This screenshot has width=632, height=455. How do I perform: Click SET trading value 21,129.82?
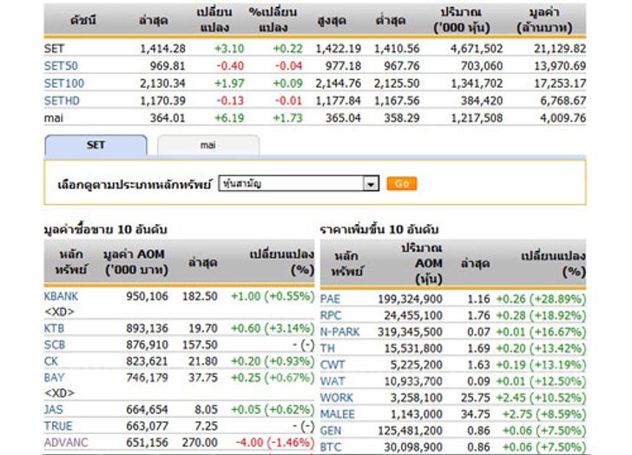[560, 49]
